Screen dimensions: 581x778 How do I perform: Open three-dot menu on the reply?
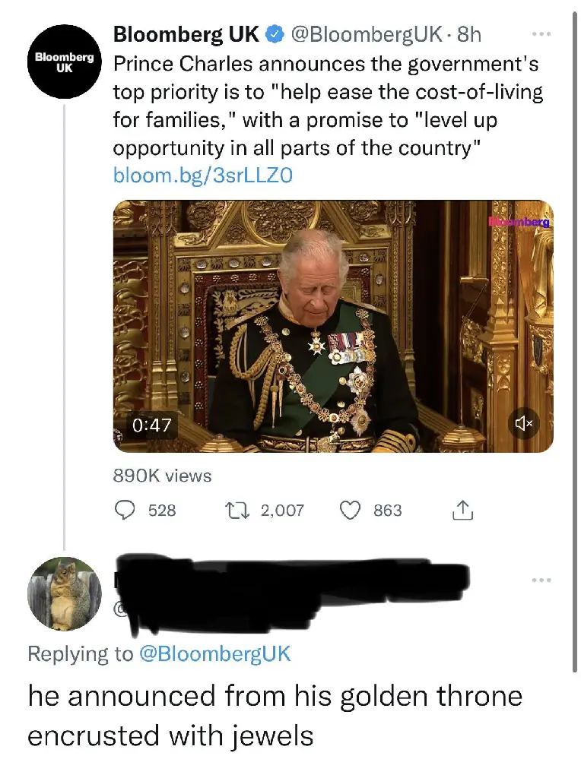tap(541, 580)
